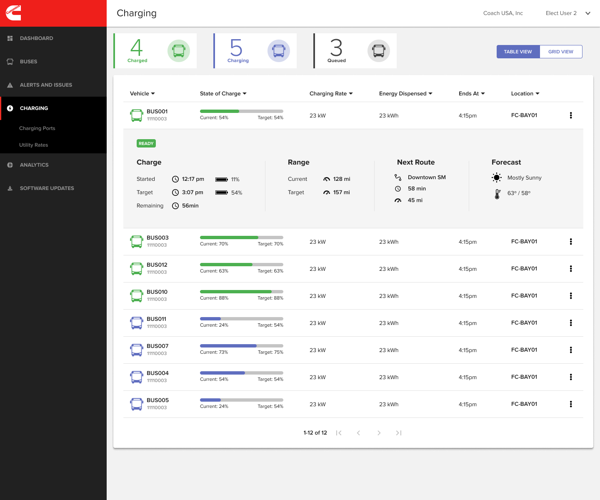Screen dimensions: 600x500
Task: Click the Dashboard grid icon
Action: coord(10,38)
